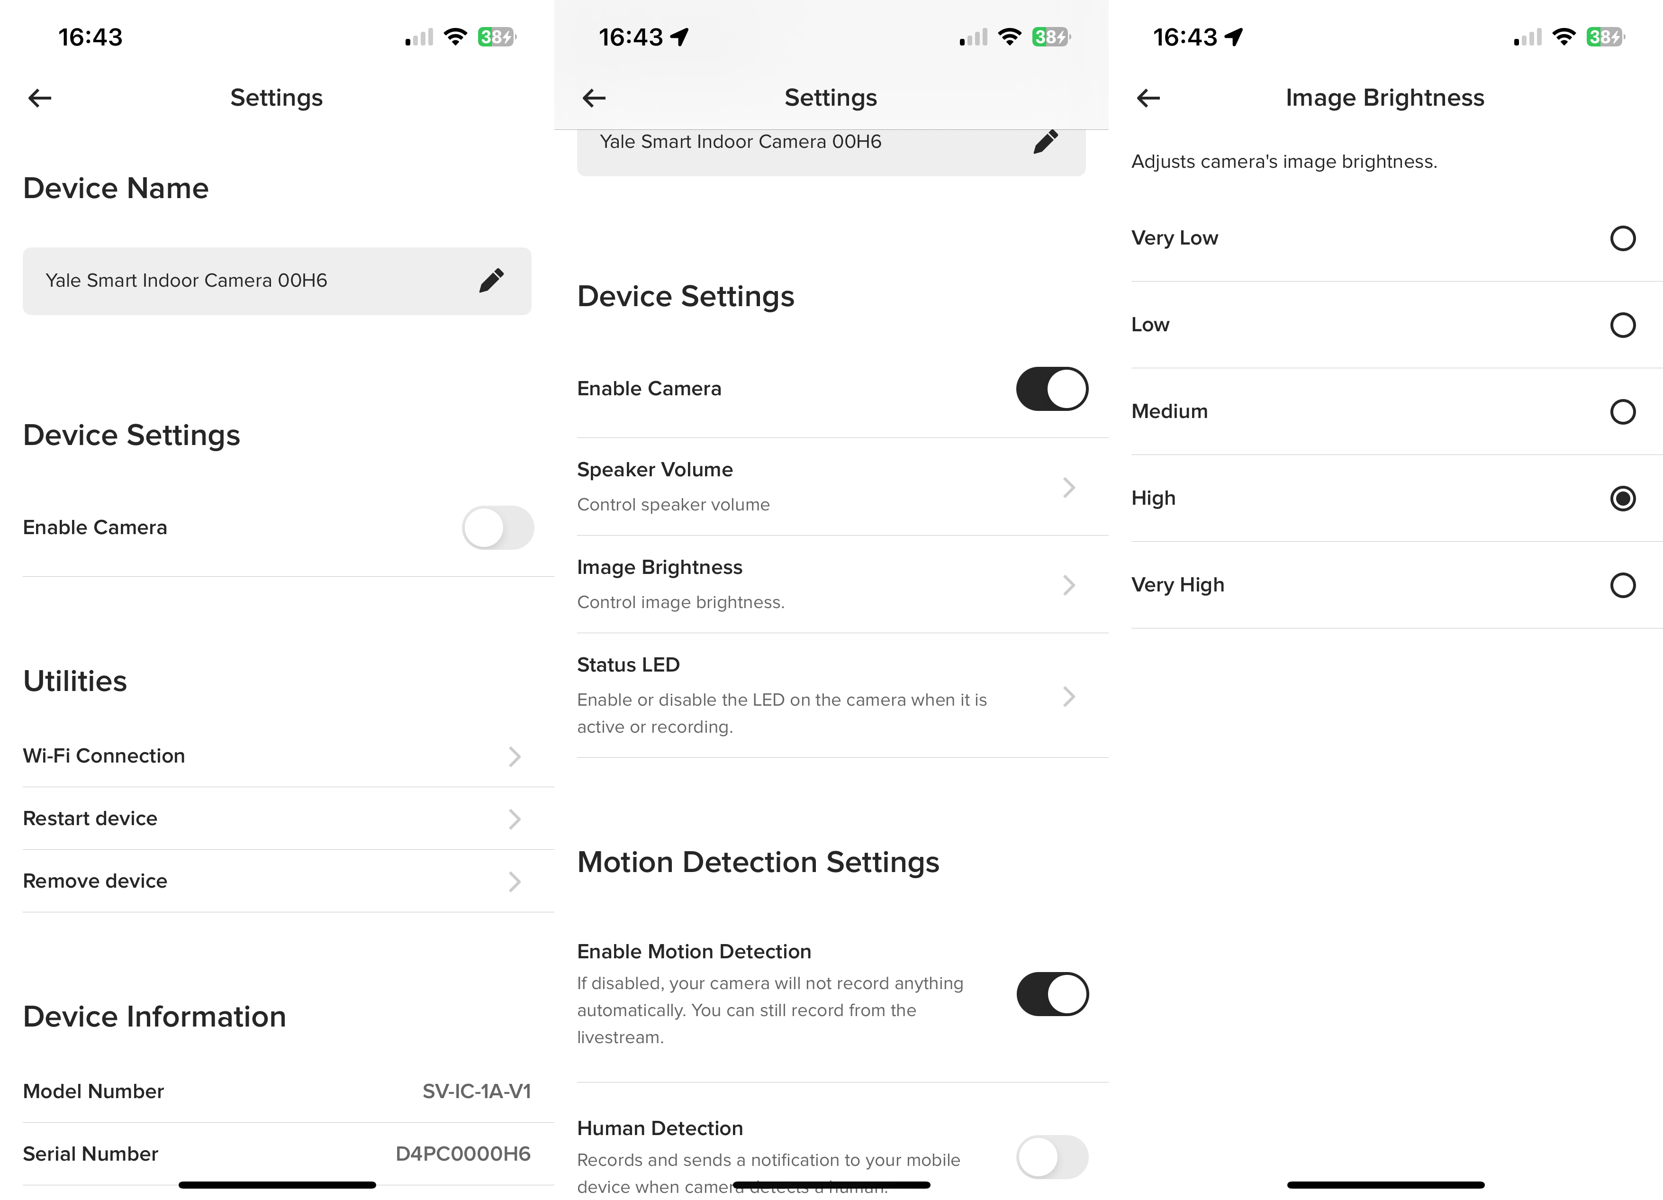Tap 'Control speaker volume' description
Viewport: 1663px width, 1200px height.
tap(673, 505)
